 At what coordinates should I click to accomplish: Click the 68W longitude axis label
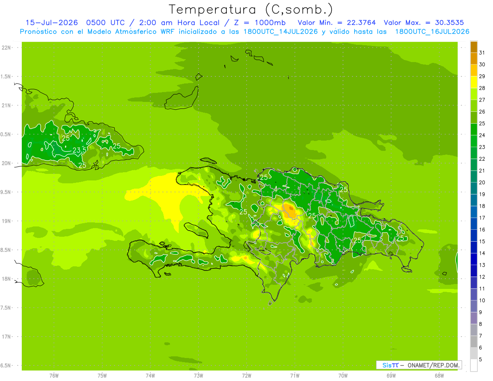[x=439, y=375]
